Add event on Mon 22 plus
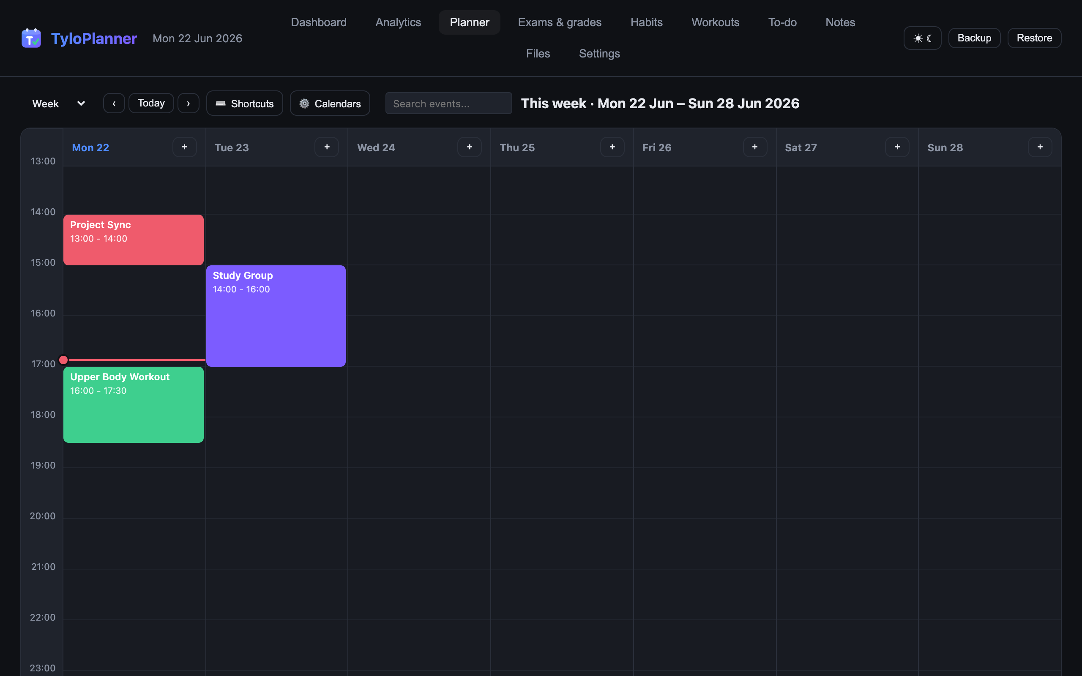 184,147
